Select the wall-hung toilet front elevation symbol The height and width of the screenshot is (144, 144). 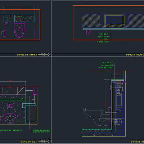[x=10, y=118]
